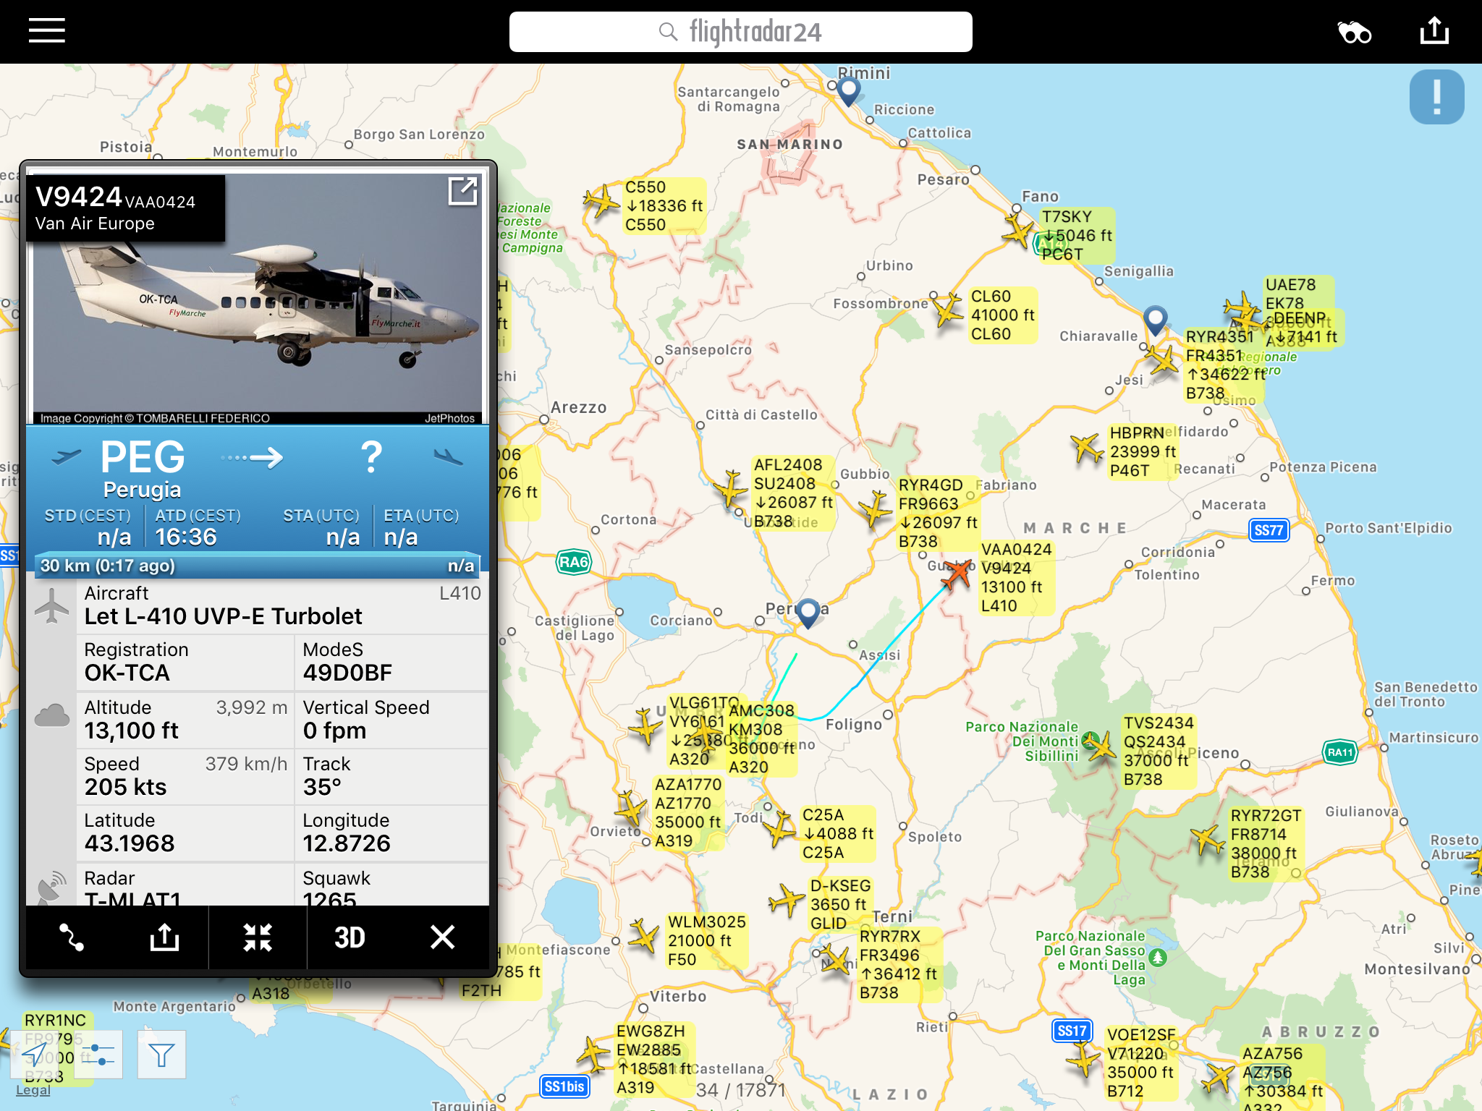Open the hamburger main menu
Viewport: 1482px width, 1111px height.
pyautogui.click(x=47, y=31)
